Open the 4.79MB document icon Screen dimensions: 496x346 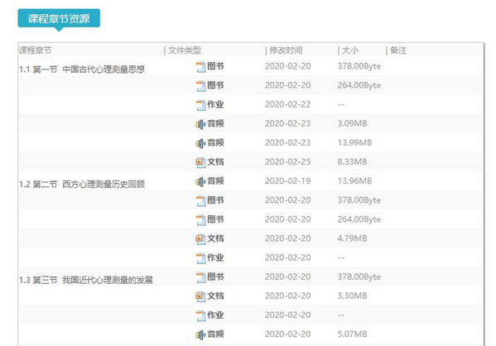click(200, 238)
